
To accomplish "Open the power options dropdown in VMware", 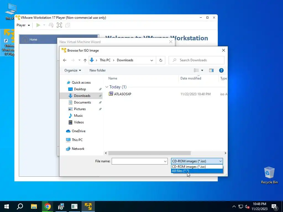I will coord(44,25).
